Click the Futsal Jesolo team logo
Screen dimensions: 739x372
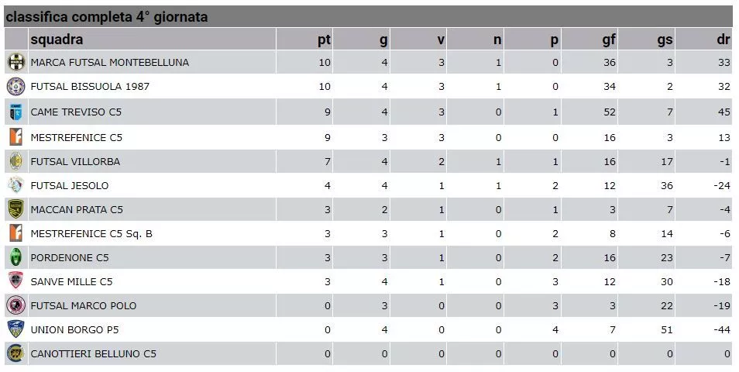[16, 185]
